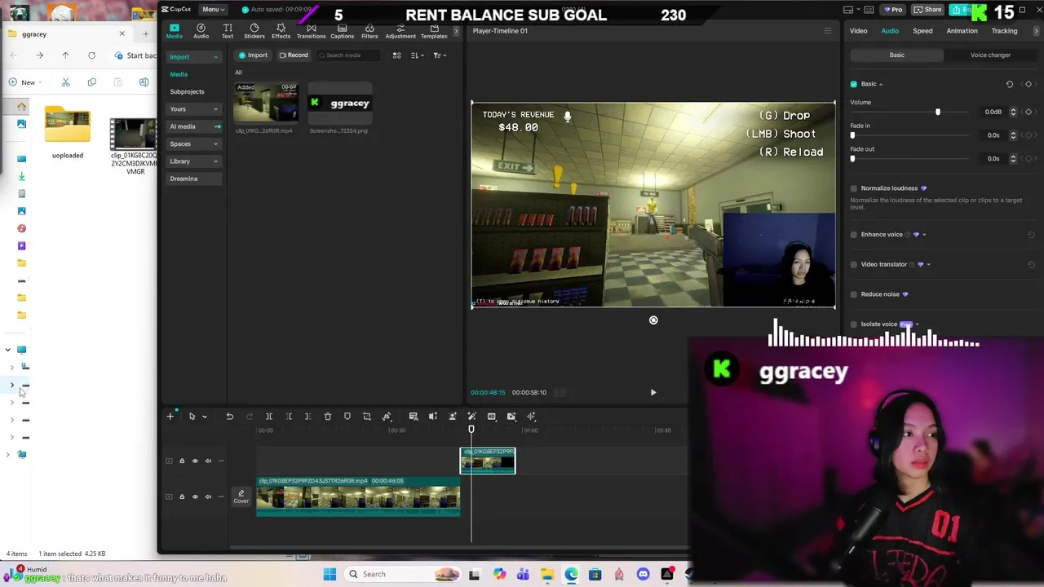Enable Enhance voice checkbox

click(854, 235)
